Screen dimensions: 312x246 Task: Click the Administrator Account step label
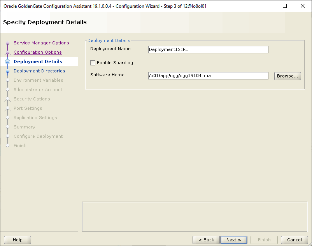(38, 90)
